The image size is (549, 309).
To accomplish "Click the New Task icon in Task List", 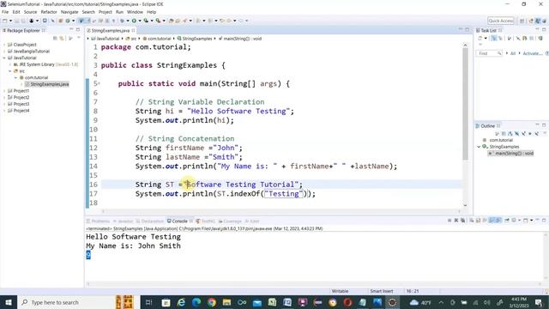I will pyautogui.click(x=480, y=38).
